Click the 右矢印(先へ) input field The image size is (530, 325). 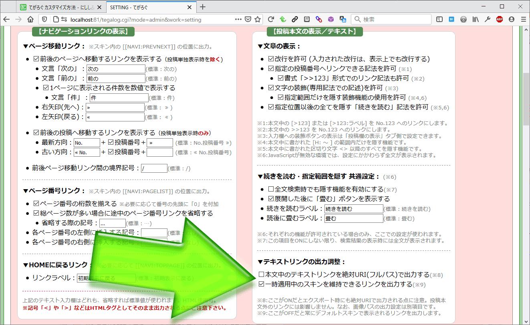tap(115, 107)
